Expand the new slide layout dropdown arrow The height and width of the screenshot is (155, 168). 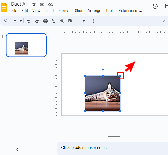[x=21, y=21]
